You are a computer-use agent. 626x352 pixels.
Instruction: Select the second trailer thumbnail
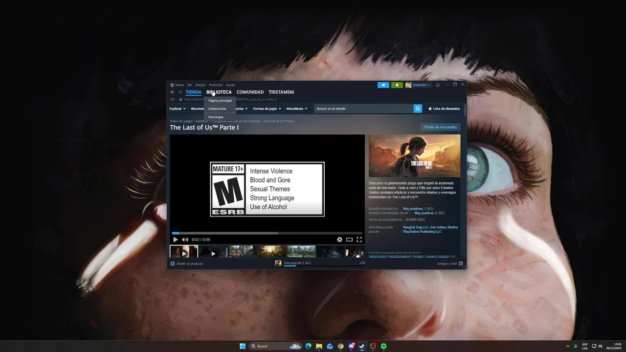[x=213, y=251]
